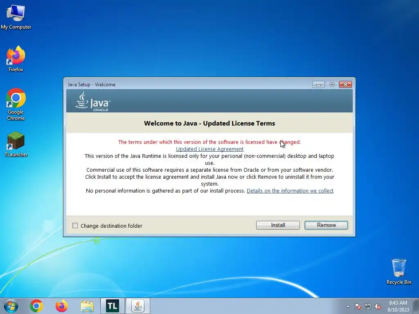Open the Windows Start orb
This screenshot has height=314, width=419.
pyautogui.click(x=11, y=306)
